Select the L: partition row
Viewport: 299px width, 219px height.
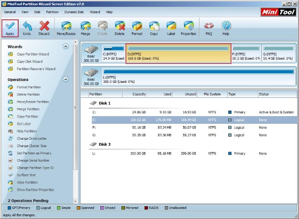[194, 153]
